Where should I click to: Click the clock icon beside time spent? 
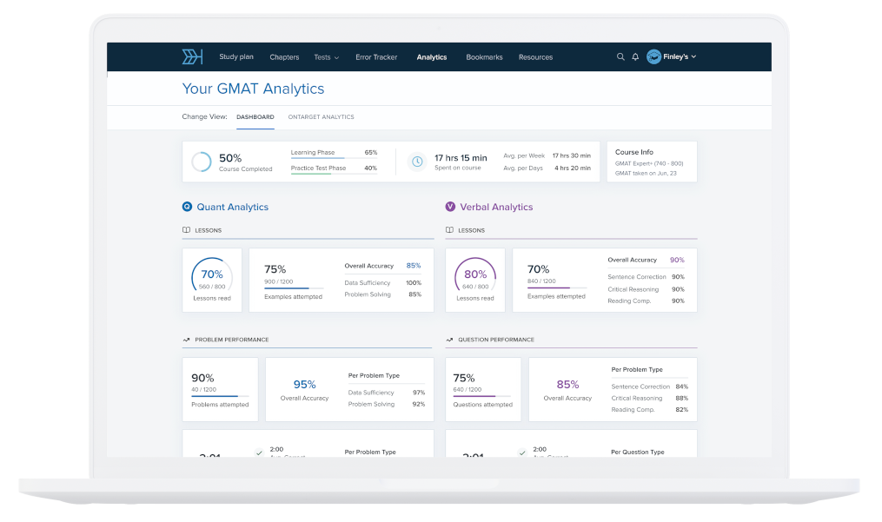tap(417, 162)
